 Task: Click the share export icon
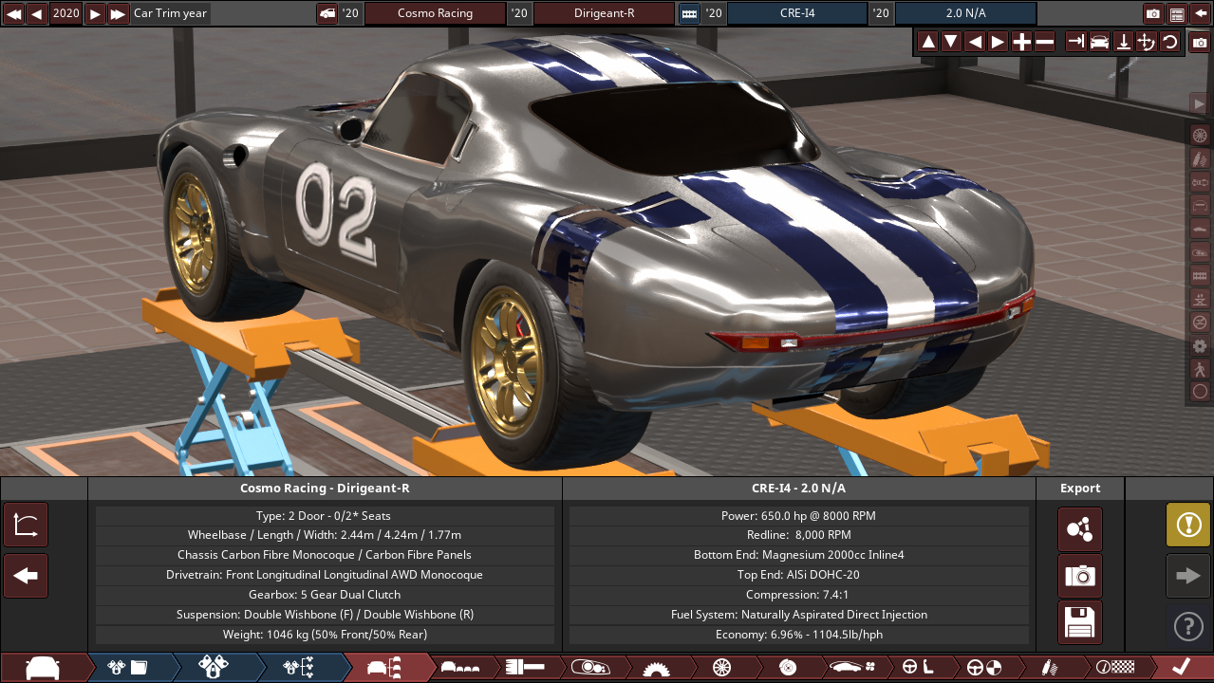[x=1080, y=529]
